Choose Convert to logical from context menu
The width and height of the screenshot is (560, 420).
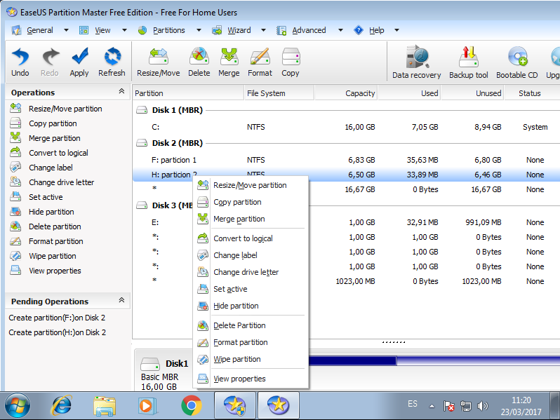click(251, 238)
